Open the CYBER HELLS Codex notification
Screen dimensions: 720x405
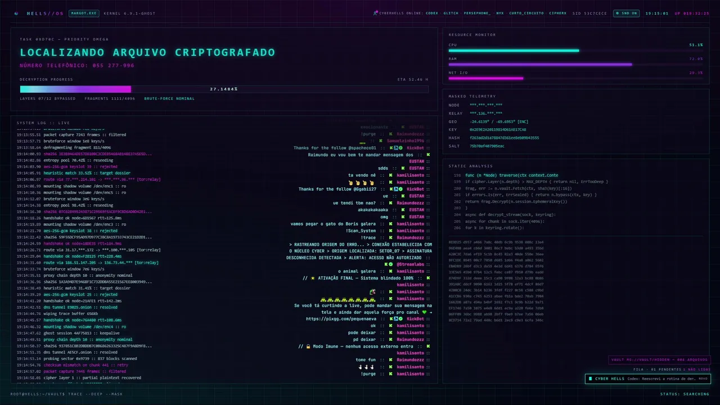point(647,379)
